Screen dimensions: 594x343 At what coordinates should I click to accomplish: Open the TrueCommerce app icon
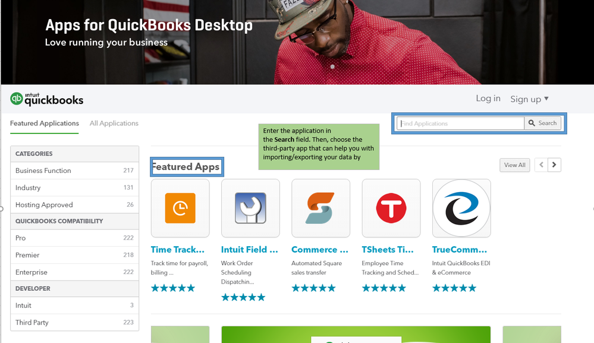pos(461,208)
